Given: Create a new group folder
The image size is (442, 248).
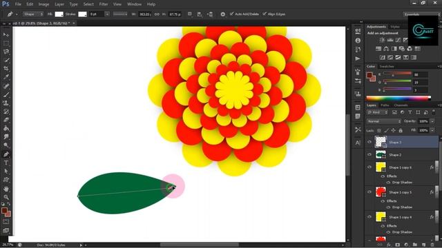Looking at the screenshot, I should [x=414, y=245].
